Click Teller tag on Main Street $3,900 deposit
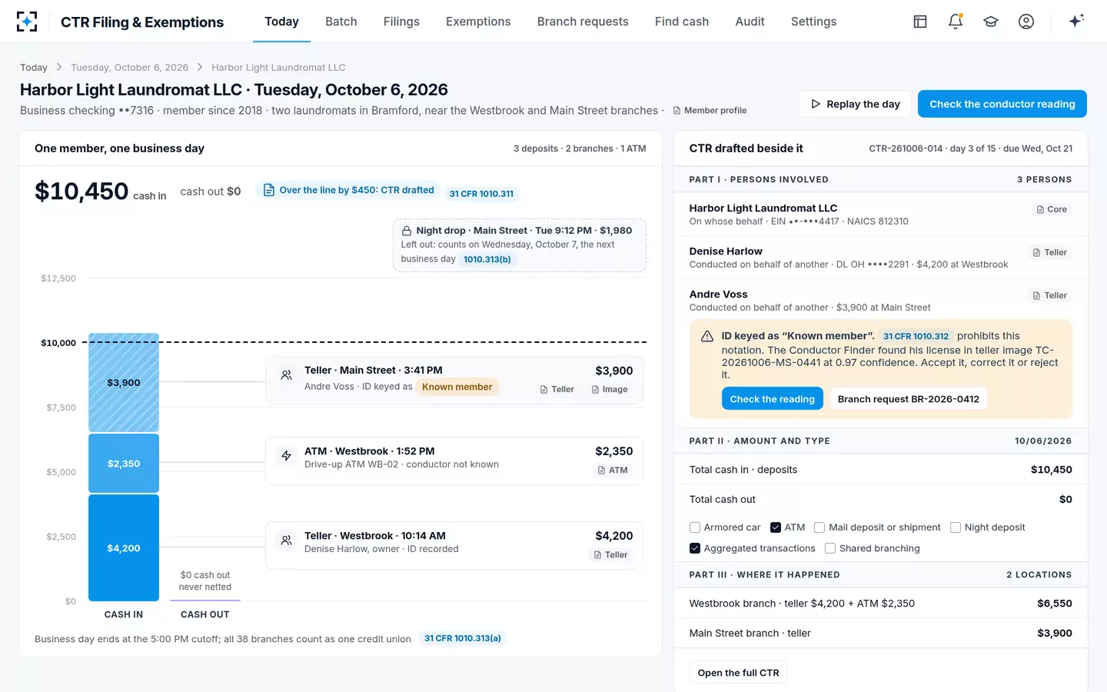The height and width of the screenshot is (692, 1107). coord(557,389)
